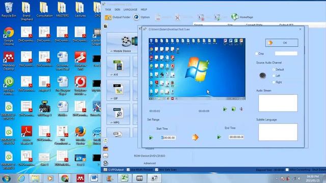Select the Right audio channel radio button
The width and height of the screenshot is (326, 183).
pos(274,82)
